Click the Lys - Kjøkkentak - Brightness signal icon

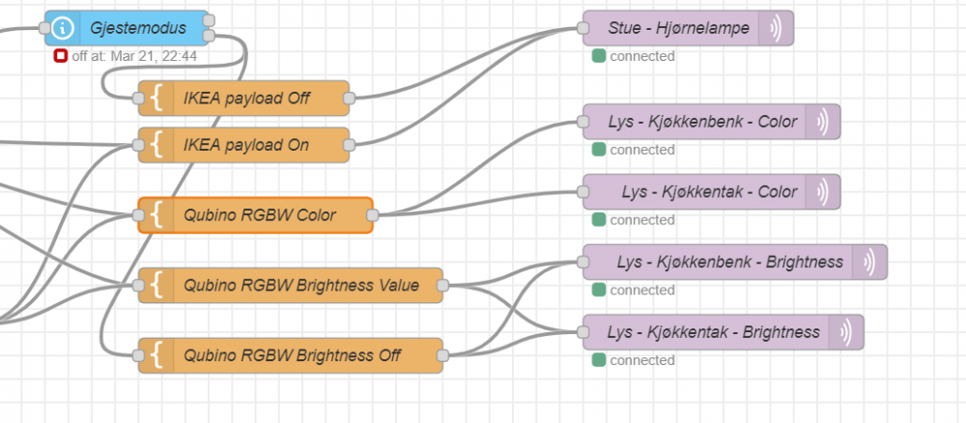point(845,332)
